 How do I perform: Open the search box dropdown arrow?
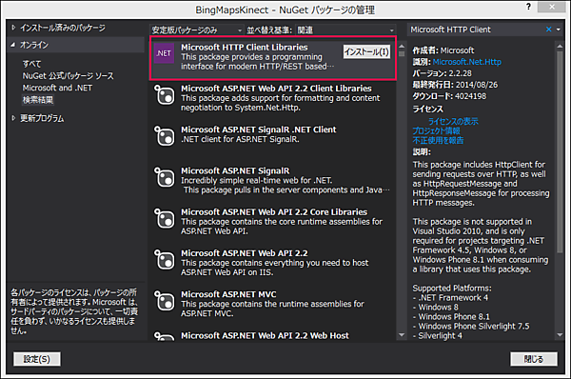point(559,30)
